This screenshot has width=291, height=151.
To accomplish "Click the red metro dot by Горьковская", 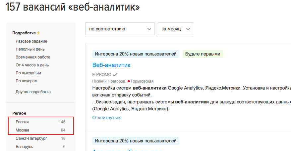I will pyautogui.click(x=129, y=81).
